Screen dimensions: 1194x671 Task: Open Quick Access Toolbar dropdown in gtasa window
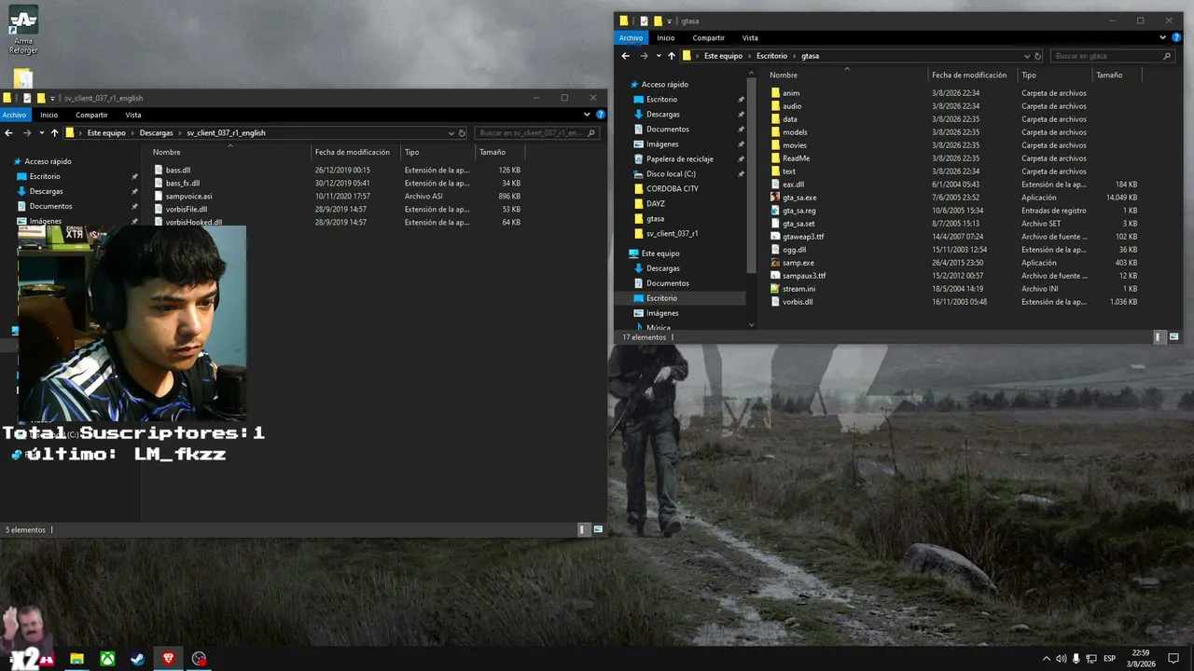point(669,21)
